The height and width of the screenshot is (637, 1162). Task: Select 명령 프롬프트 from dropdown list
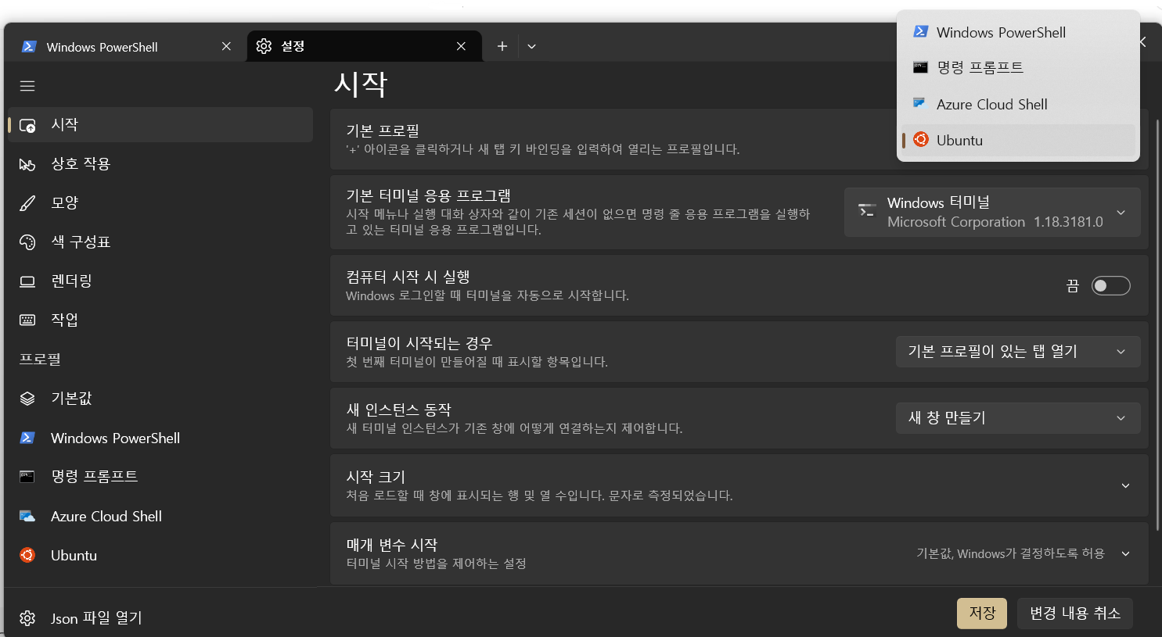pos(1018,67)
